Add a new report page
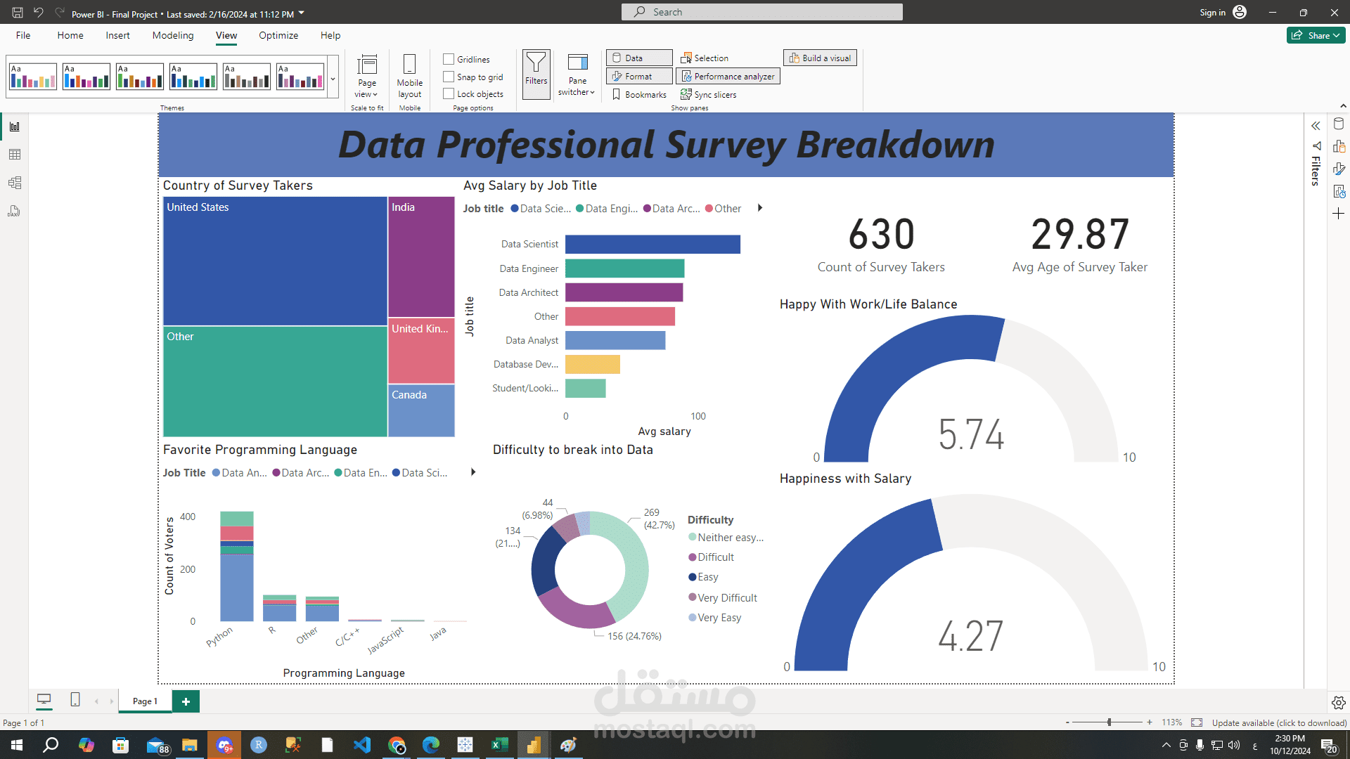This screenshot has width=1350, height=759. [186, 701]
